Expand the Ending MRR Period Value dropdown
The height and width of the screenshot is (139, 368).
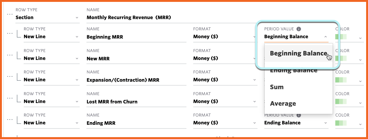(x=296, y=123)
